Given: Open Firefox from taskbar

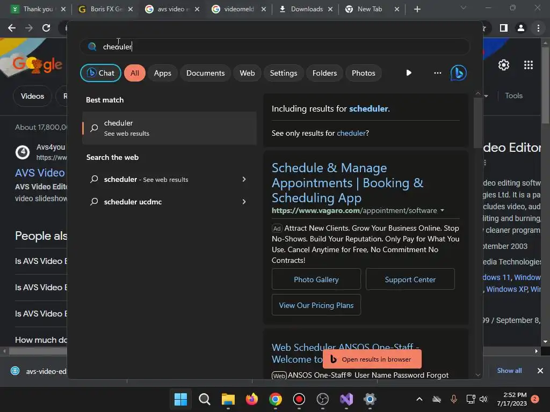Looking at the screenshot, I should pyautogui.click(x=251, y=399).
